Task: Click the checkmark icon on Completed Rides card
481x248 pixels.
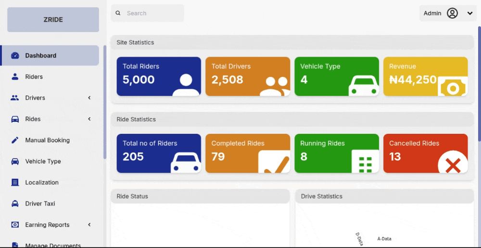Action: 274,162
